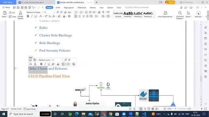
Task: Toggle Justify alignment in ribbon
Action: coord(87,16)
